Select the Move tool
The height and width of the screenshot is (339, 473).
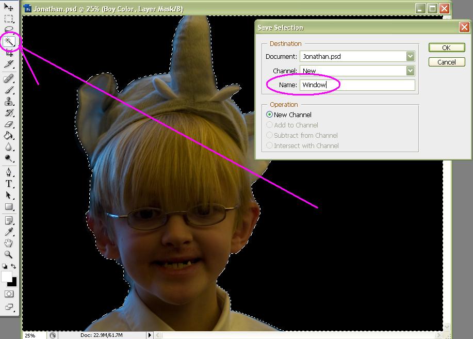coord(8,7)
